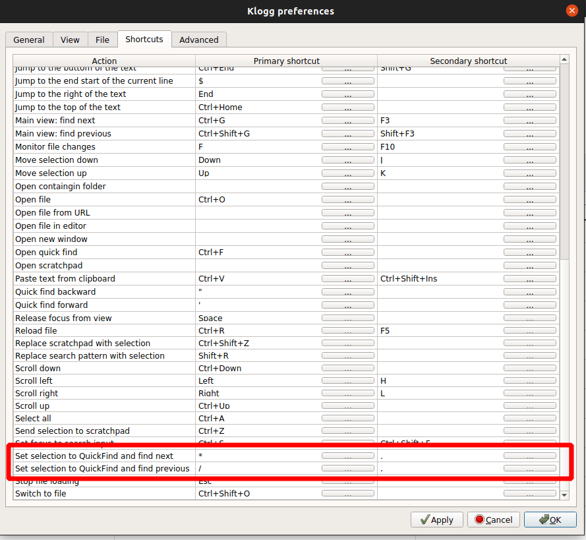Open the Advanced tab

click(198, 40)
